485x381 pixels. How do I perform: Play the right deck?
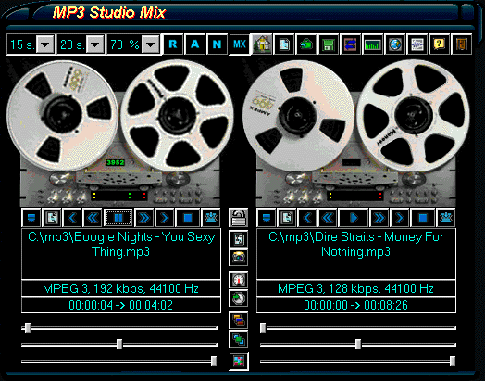pos(354,218)
